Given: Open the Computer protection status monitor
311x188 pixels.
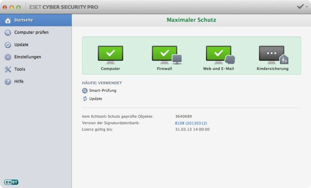Looking at the screenshot, I should point(110,55).
